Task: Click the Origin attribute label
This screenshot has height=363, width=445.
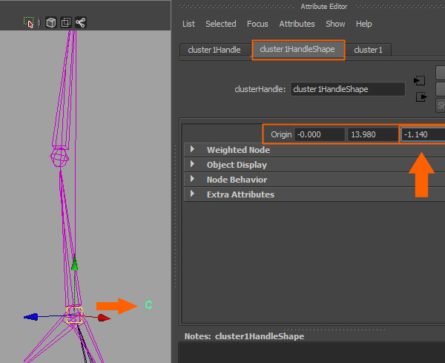Action: [x=281, y=134]
